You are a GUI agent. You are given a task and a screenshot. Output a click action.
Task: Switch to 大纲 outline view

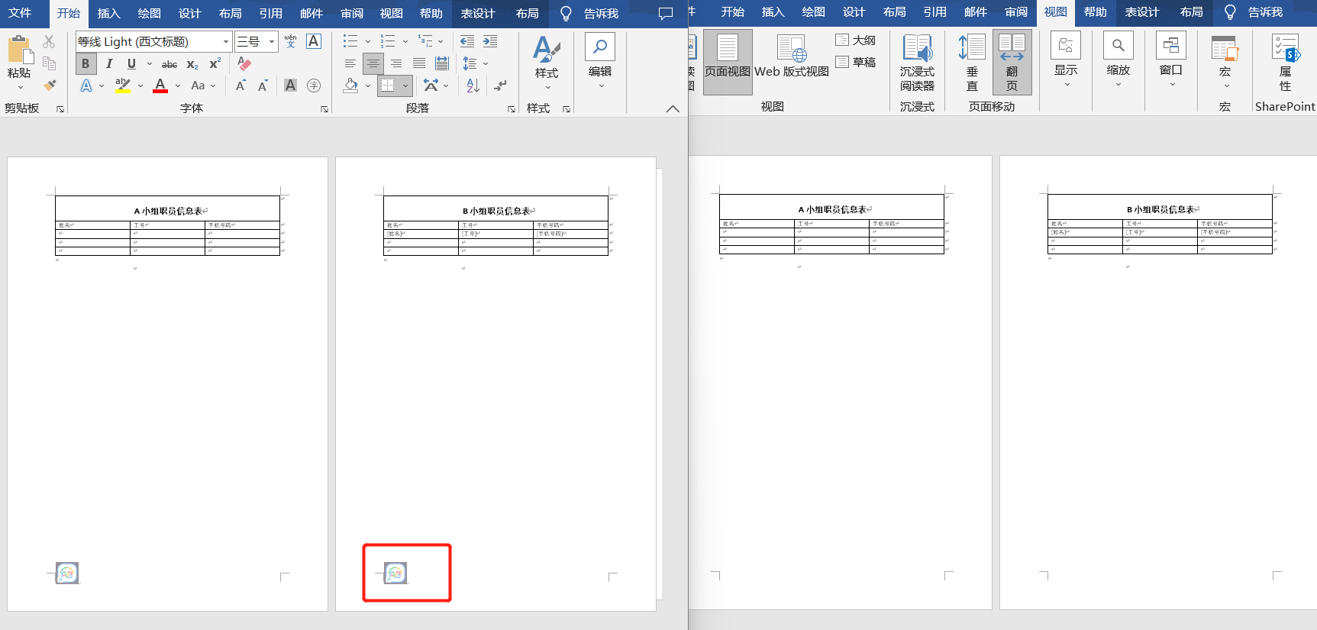coord(856,40)
